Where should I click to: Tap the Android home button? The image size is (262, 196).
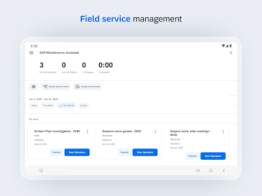click(211, 170)
